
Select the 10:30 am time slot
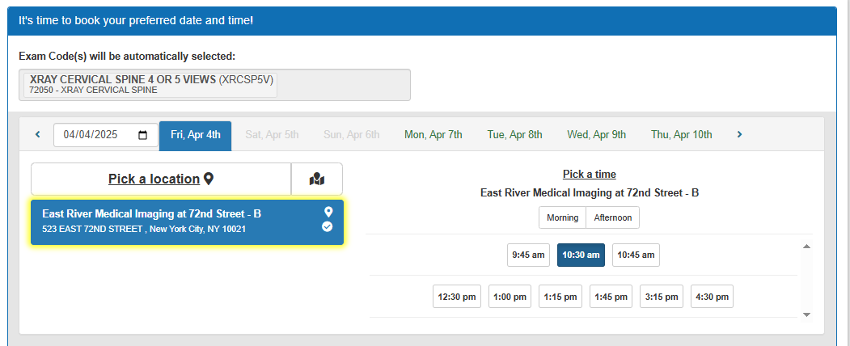click(x=581, y=255)
